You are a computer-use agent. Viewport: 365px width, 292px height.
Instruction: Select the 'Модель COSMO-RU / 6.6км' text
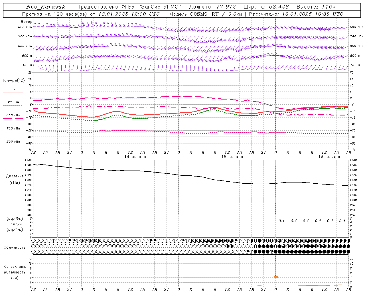pyautogui.click(x=206, y=14)
